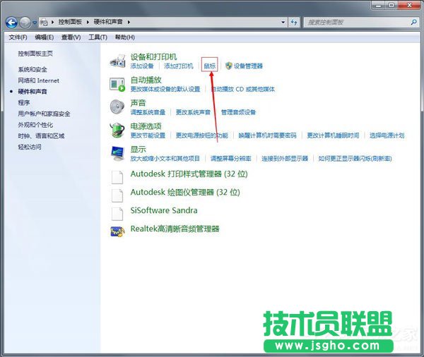Open the 编辑(E) menu
Image resolution: width=424 pixels, height=357 pixels.
click(x=44, y=37)
